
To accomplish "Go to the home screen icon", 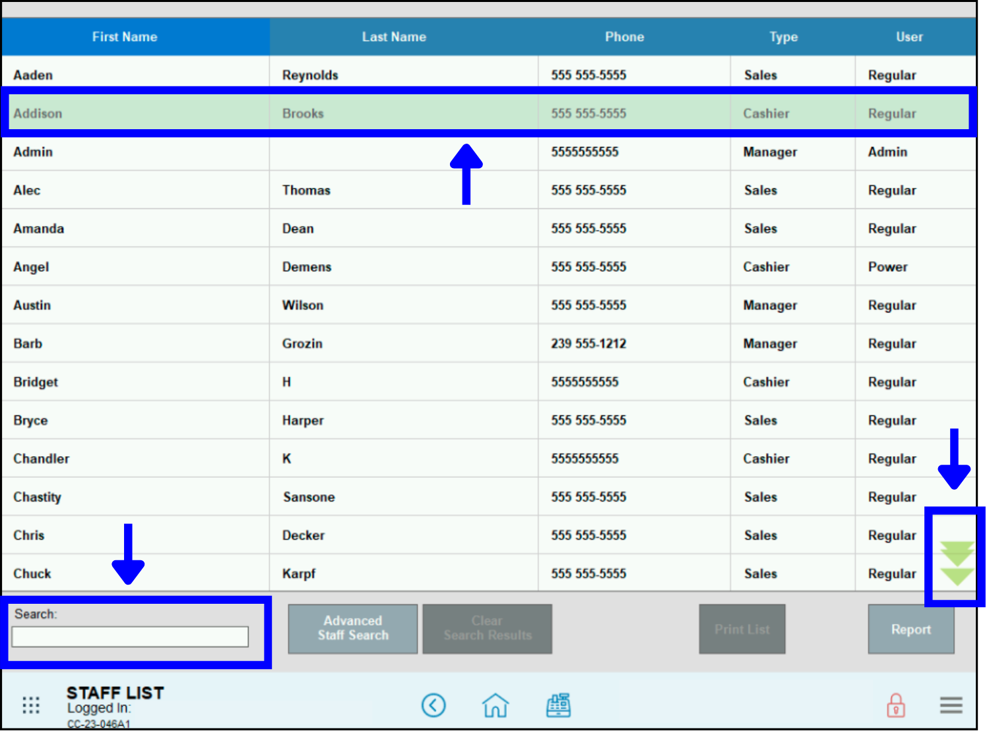I will [495, 705].
